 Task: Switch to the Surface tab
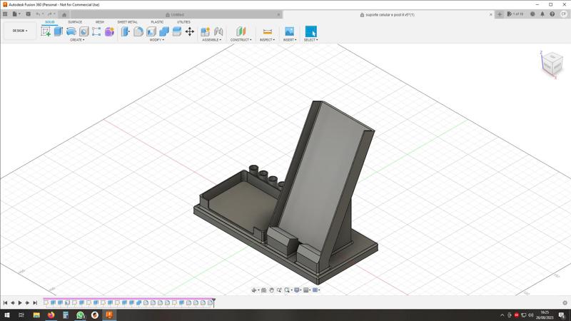pos(75,22)
